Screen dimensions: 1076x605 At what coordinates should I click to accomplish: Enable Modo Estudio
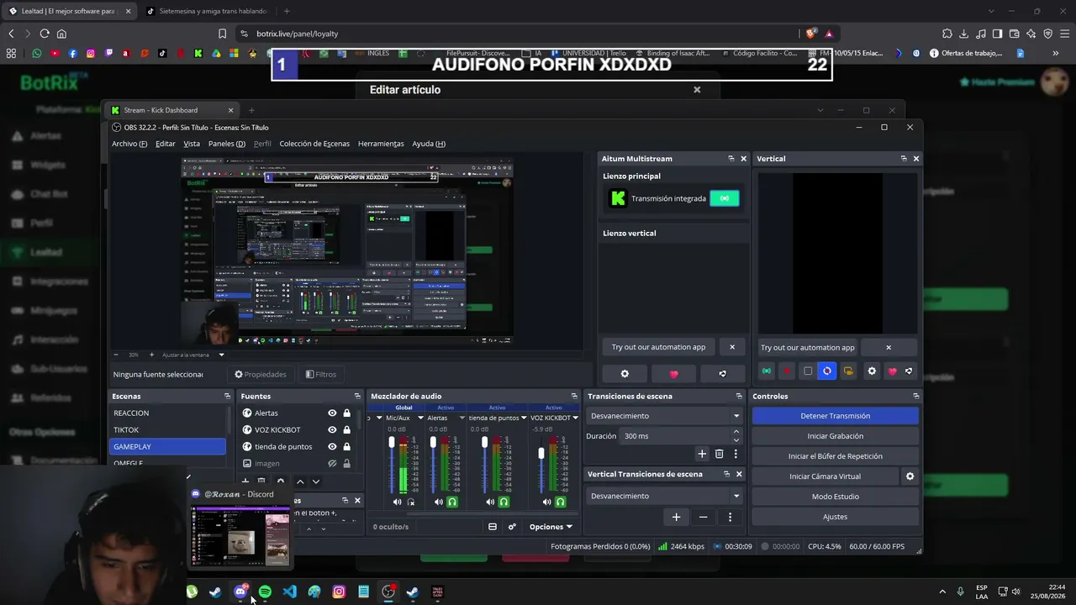point(835,497)
